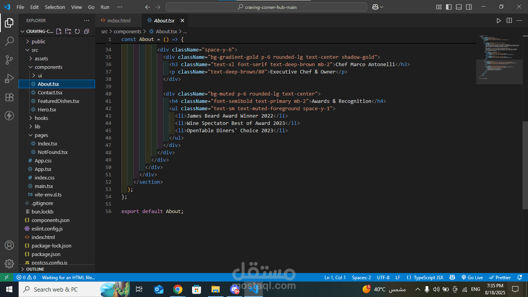Start Go Live server in status bar

pos(472,277)
